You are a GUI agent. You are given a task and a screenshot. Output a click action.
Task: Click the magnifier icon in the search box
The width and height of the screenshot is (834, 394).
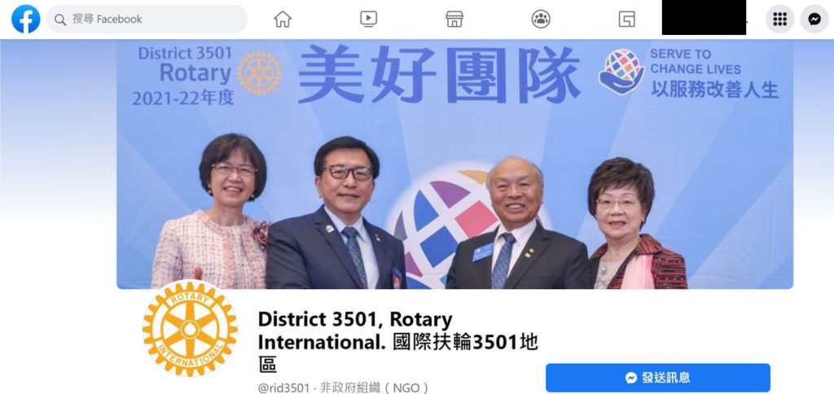click(x=60, y=20)
